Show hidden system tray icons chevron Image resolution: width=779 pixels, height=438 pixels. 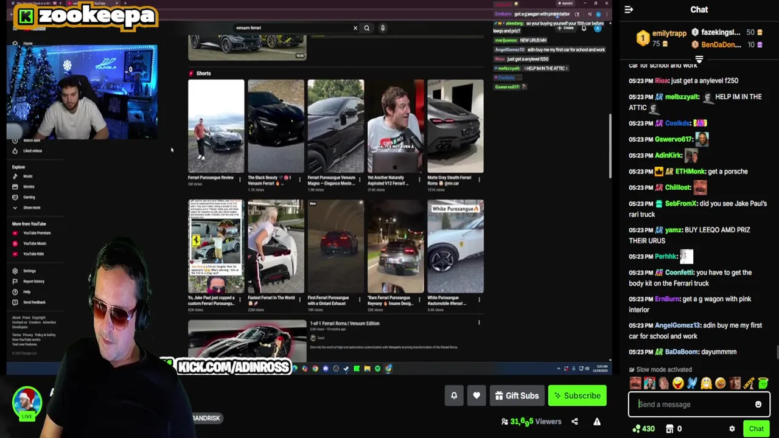[559, 369]
